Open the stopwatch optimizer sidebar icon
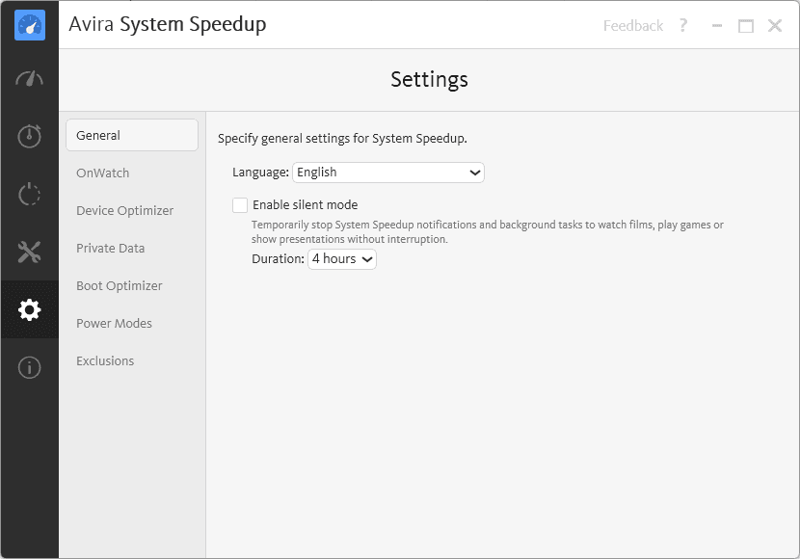Screen dimensions: 800x559 click(x=30, y=136)
